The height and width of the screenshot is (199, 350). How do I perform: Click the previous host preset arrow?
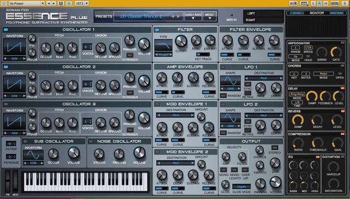49,3
